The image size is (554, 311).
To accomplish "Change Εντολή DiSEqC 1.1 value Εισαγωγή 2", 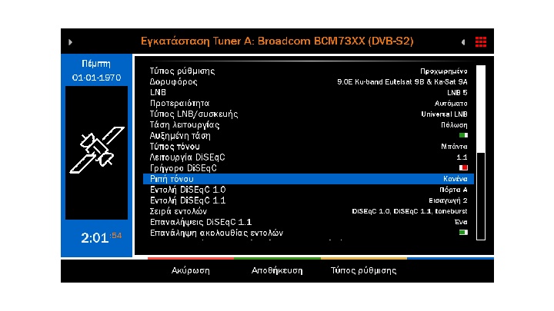I will [x=448, y=200].
